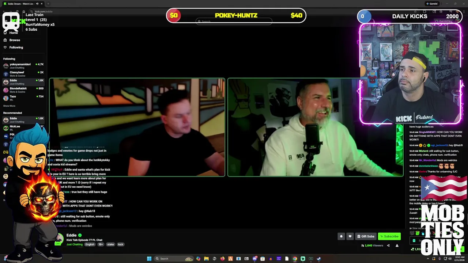Click the Gift Subs button
Image resolution: width=468 pixels, height=263 pixels.
tap(366, 236)
